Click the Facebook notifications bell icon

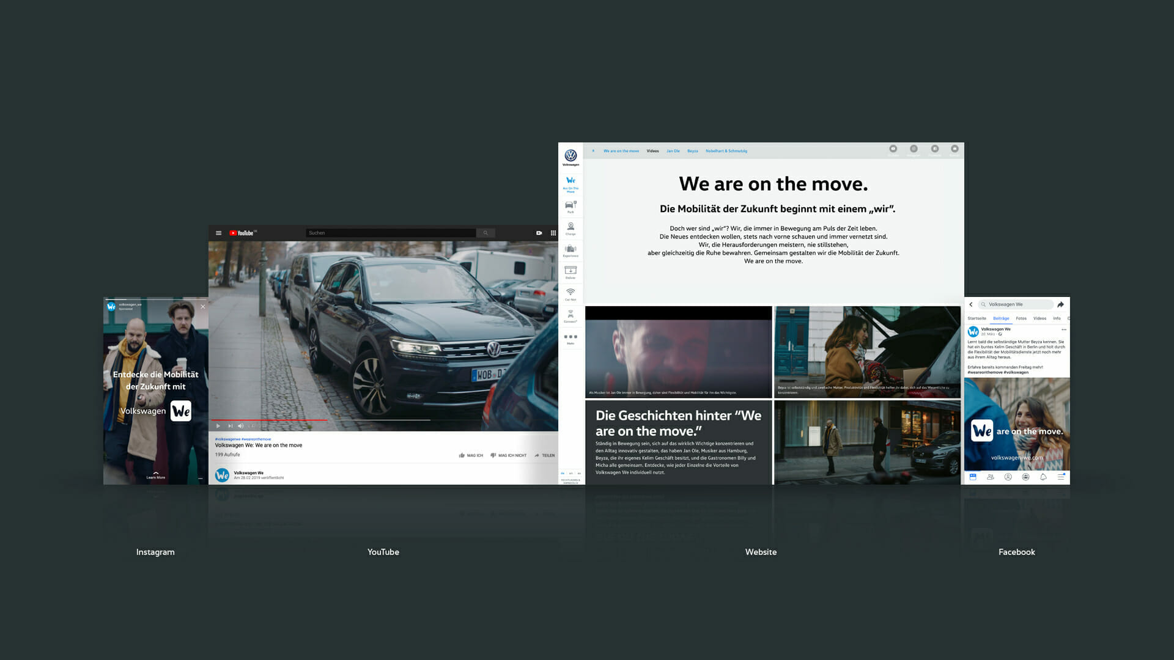click(1043, 477)
